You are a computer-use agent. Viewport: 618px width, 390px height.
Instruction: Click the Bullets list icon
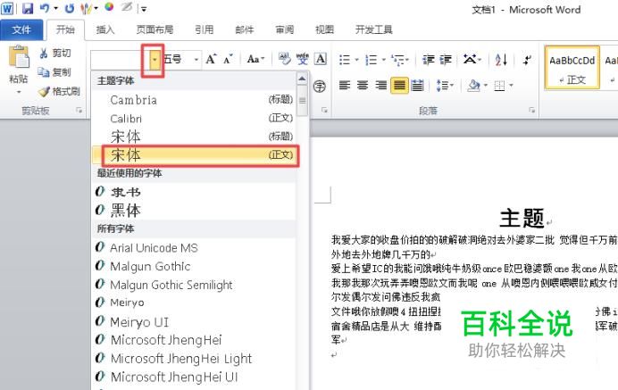coord(345,60)
